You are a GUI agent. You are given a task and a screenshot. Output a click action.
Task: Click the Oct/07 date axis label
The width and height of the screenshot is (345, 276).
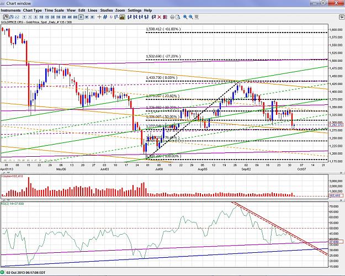tap(301, 169)
